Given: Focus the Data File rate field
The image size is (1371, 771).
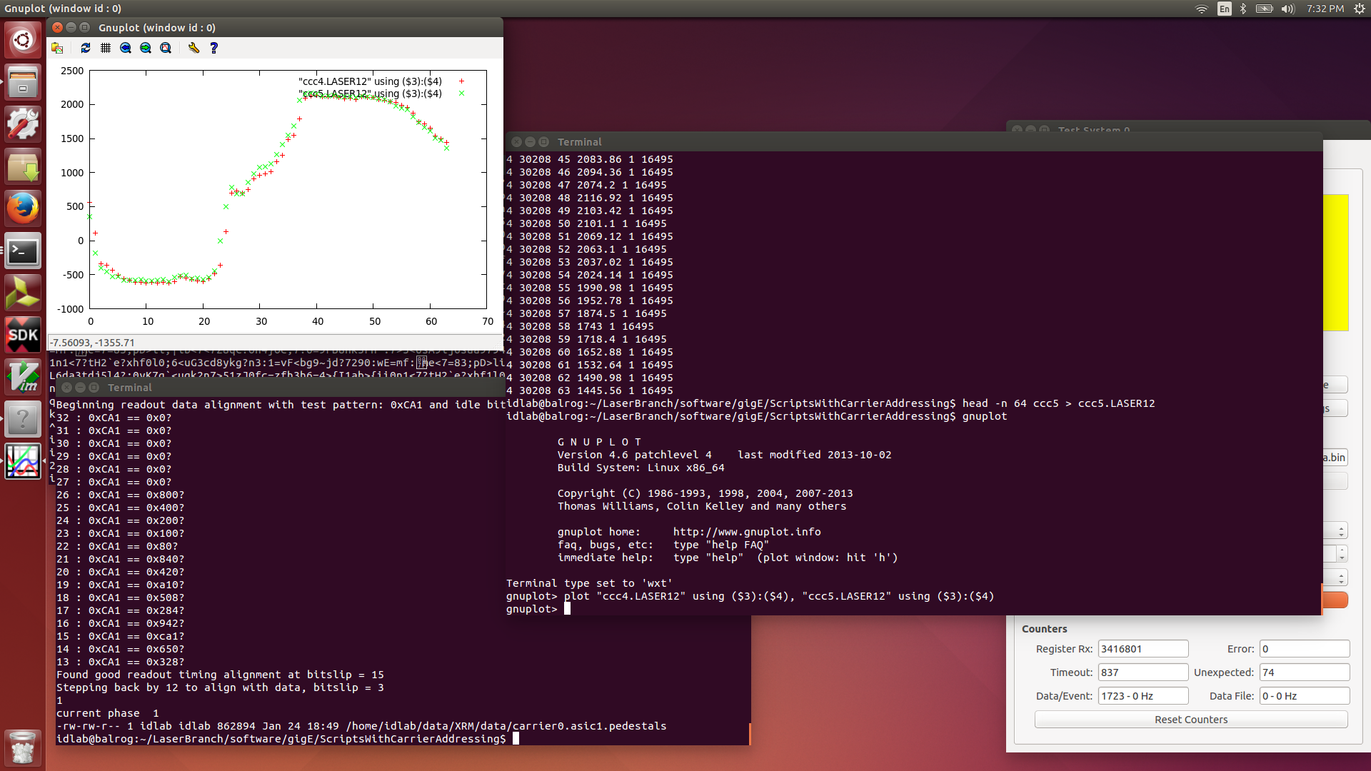Looking at the screenshot, I should pos(1305,696).
